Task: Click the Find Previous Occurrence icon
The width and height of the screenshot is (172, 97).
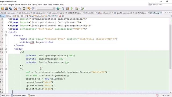Action: point(30,16)
